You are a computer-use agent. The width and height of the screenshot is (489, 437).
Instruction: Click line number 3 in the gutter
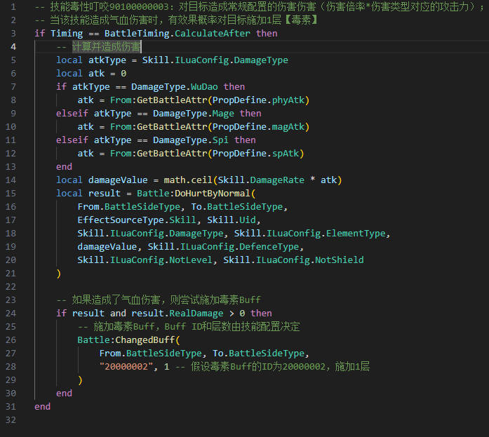[13, 34]
